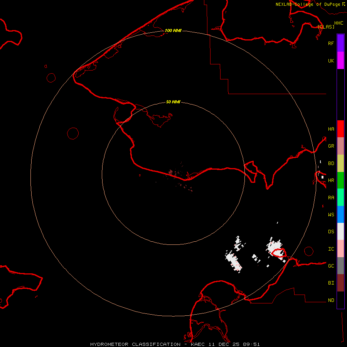Click the 50 NMI range ring label
This screenshot has height=347, width=347.
click(x=173, y=102)
